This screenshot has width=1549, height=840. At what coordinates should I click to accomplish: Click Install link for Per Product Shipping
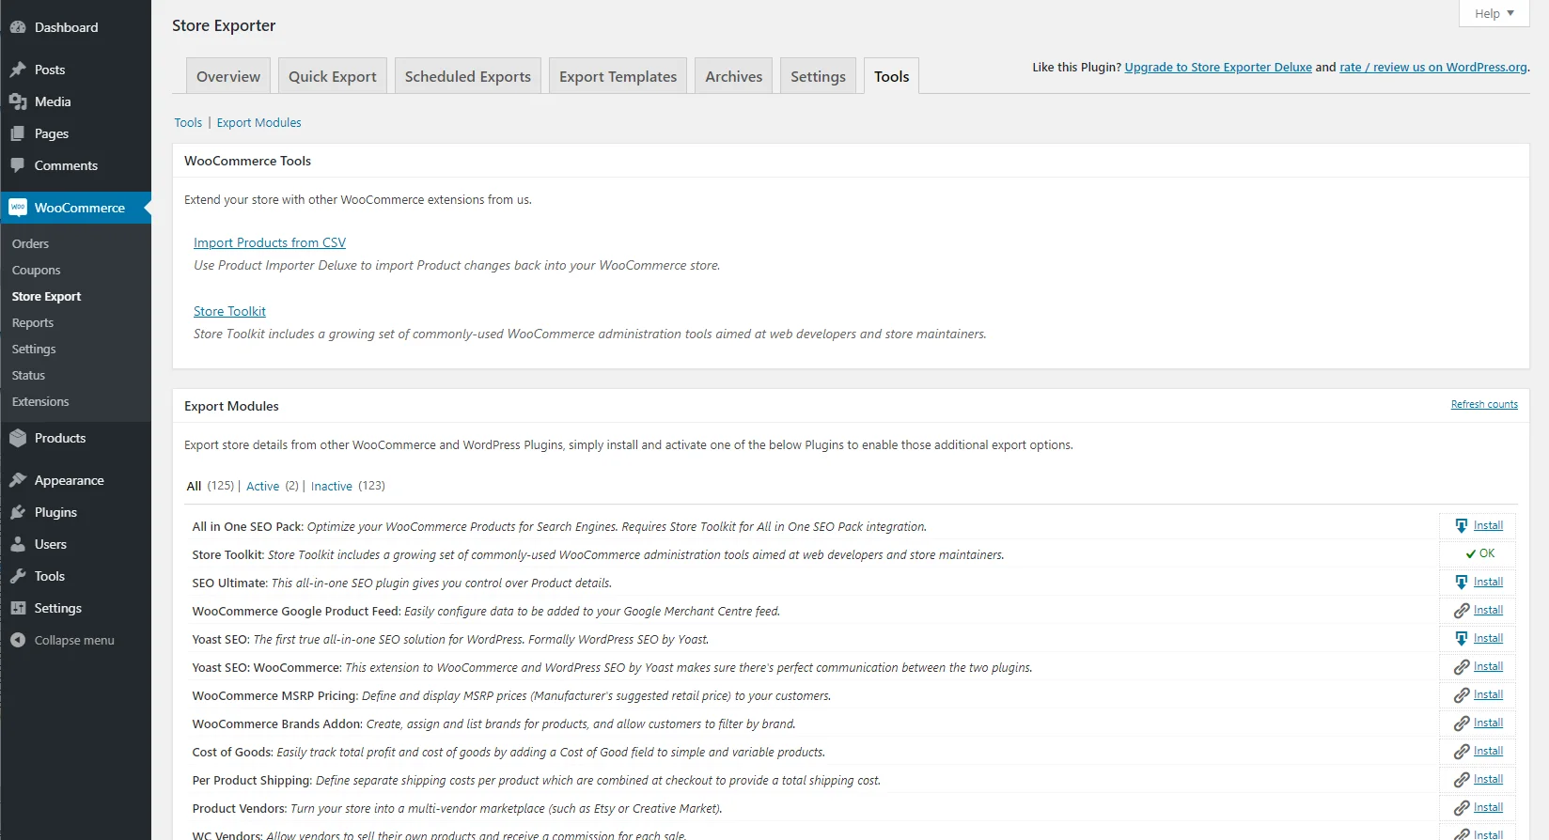[x=1488, y=779]
